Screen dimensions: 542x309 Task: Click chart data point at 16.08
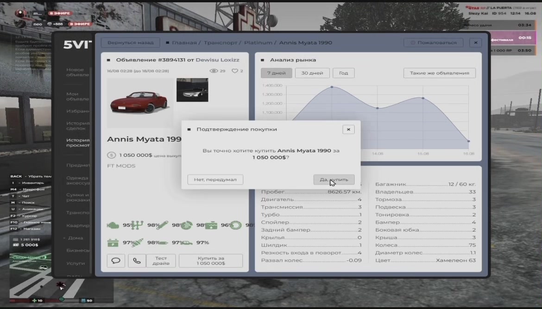469,141
